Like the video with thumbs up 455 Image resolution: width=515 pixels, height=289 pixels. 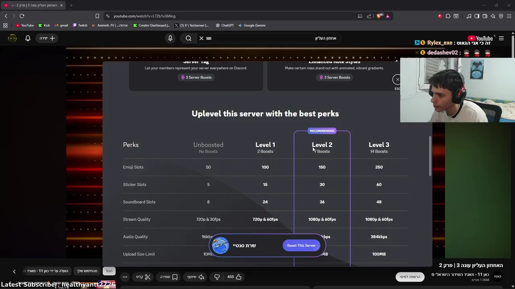coord(234,277)
